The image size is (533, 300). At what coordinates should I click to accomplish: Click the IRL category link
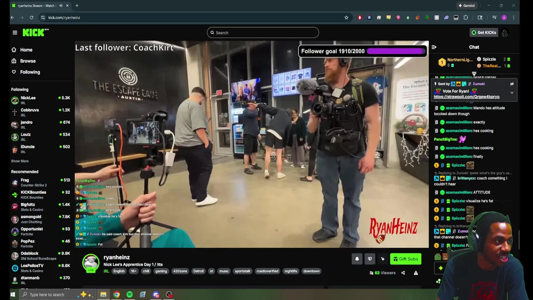[106, 271]
